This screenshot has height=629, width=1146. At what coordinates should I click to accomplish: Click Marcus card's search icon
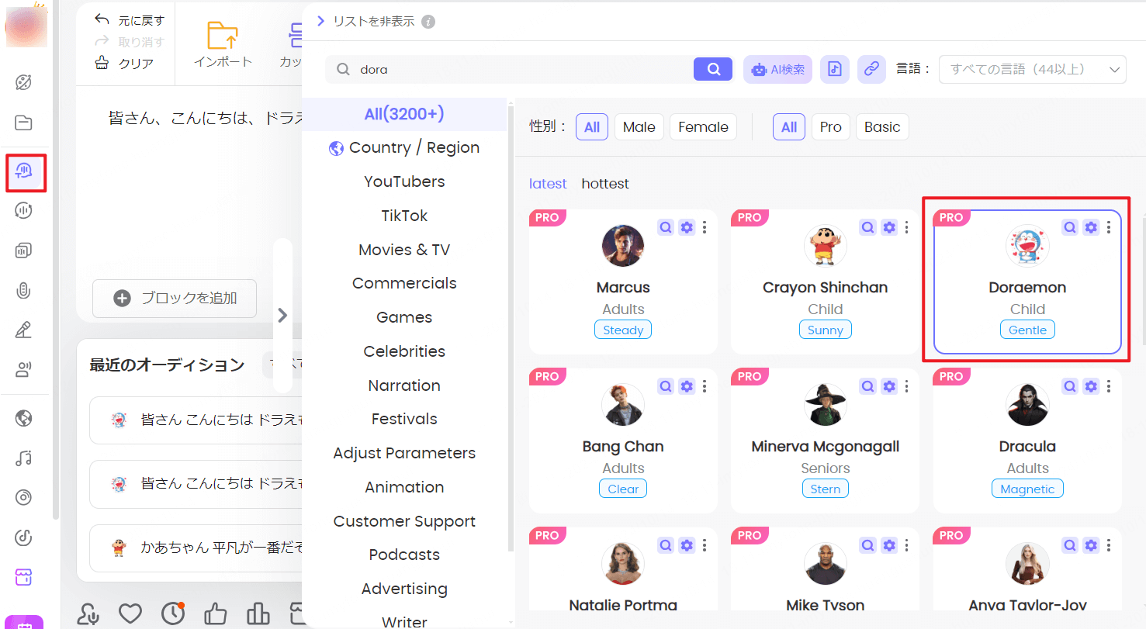coord(666,227)
